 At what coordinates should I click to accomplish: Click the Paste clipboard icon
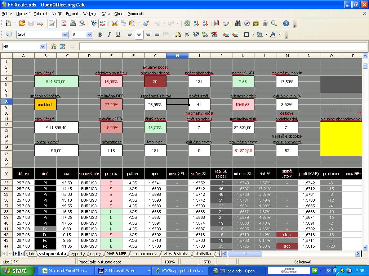[x=132, y=23]
